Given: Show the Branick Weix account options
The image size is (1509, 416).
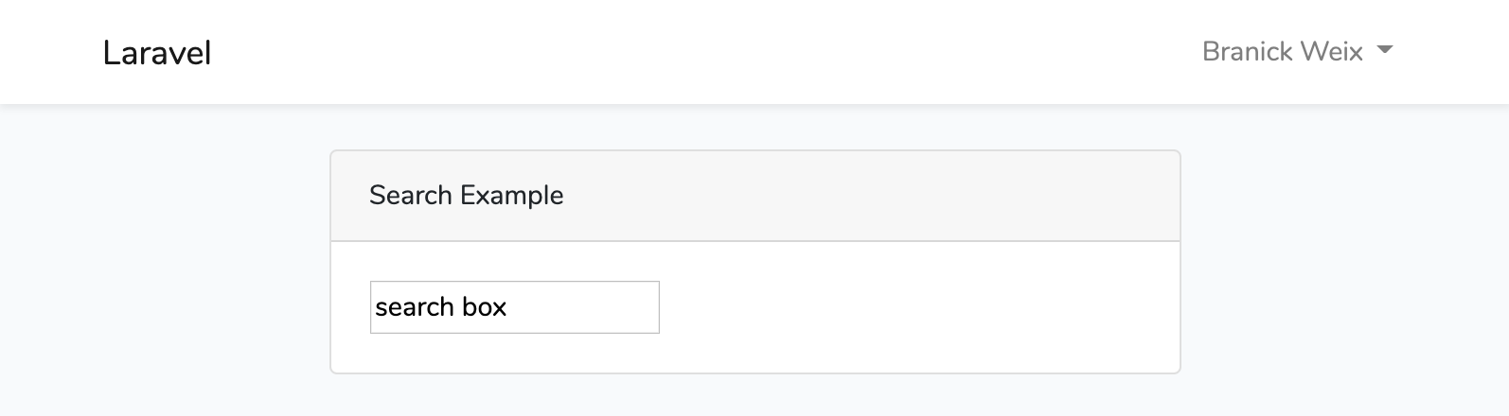Looking at the screenshot, I should coord(1296,51).
